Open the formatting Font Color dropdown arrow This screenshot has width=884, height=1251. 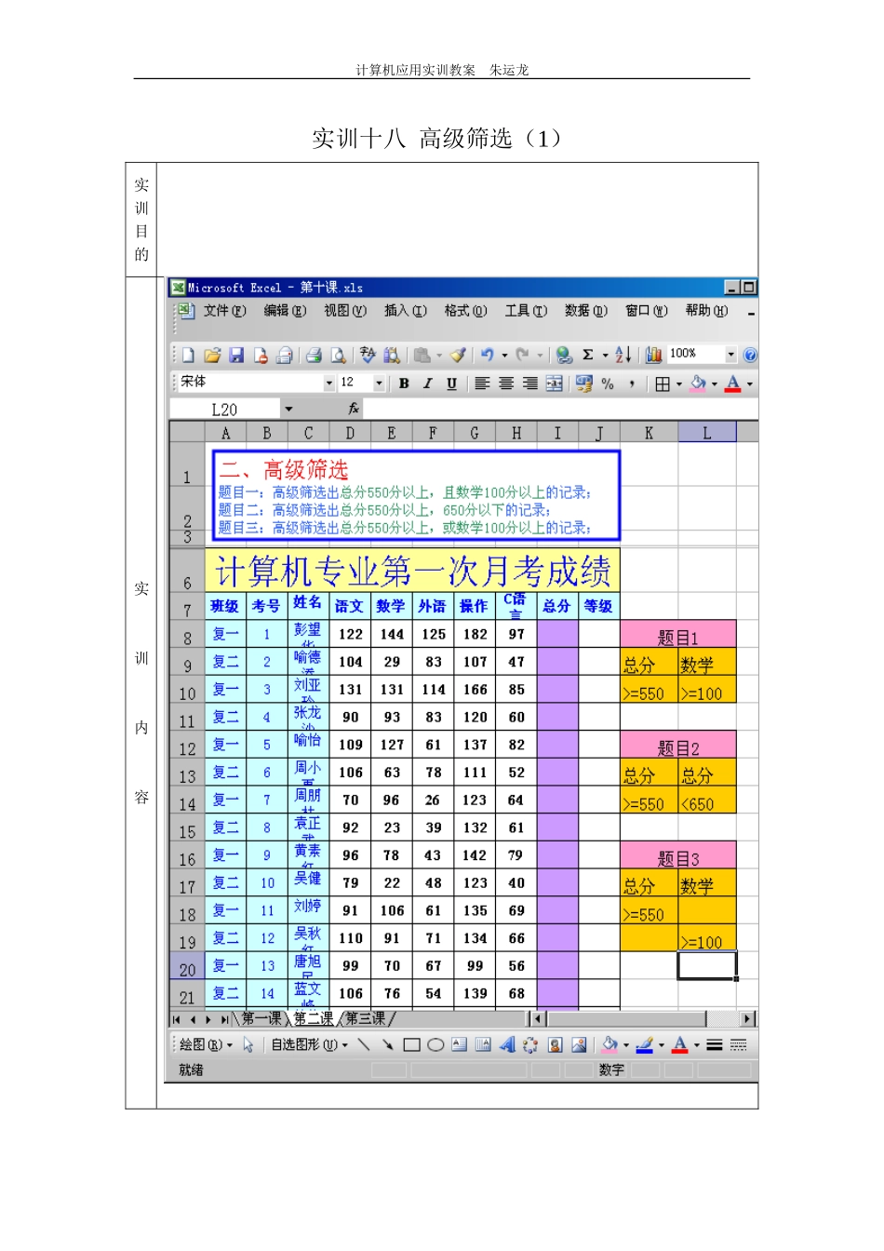[x=750, y=383]
